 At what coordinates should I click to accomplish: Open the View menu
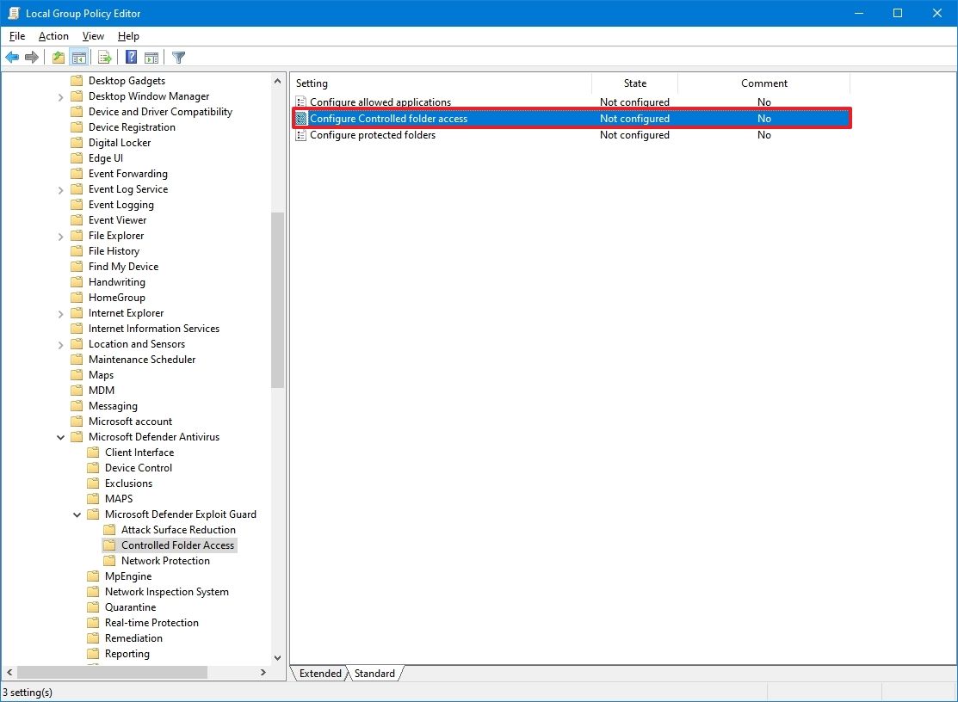[92, 36]
